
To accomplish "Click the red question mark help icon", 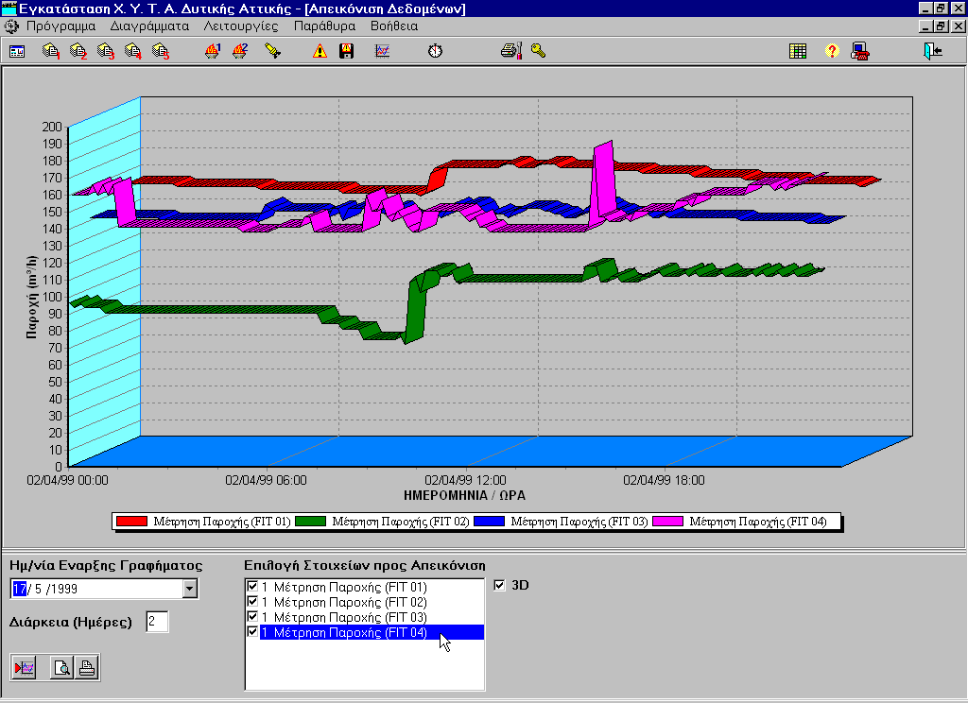I will (x=832, y=51).
